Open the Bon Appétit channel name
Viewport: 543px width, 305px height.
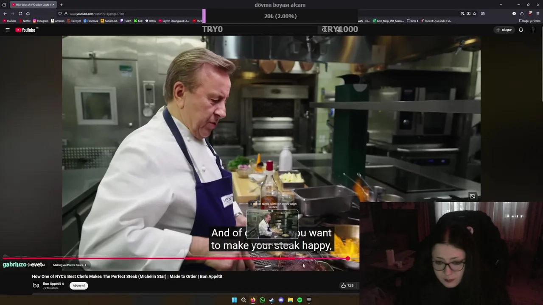[x=52, y=284]
